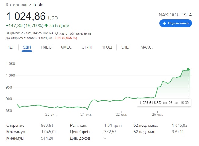
Task: Click the green data point on chart
Action: tap(188, 69)
